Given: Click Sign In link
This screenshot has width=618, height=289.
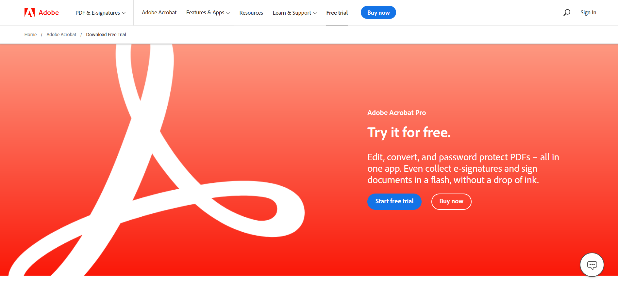Looking at the screenshot, I should [x=588, y=12].
